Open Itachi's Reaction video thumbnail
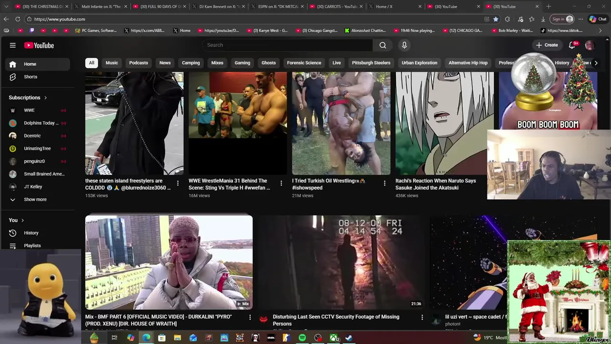Screen dimensions: 611x344 point(444,123)
